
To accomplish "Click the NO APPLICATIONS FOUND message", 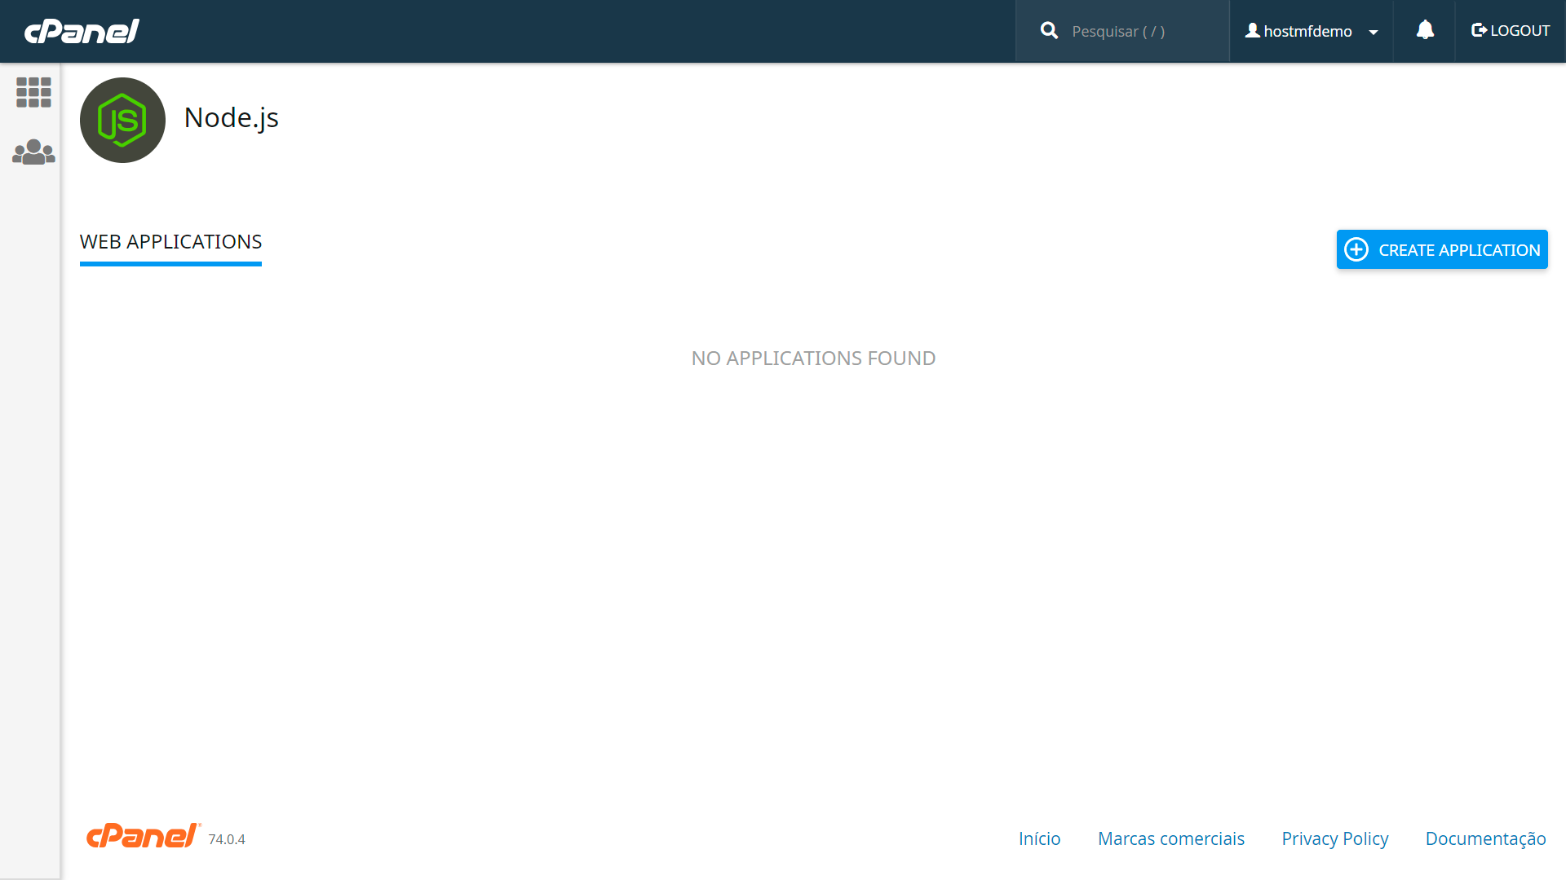I will tap(813, 358).
